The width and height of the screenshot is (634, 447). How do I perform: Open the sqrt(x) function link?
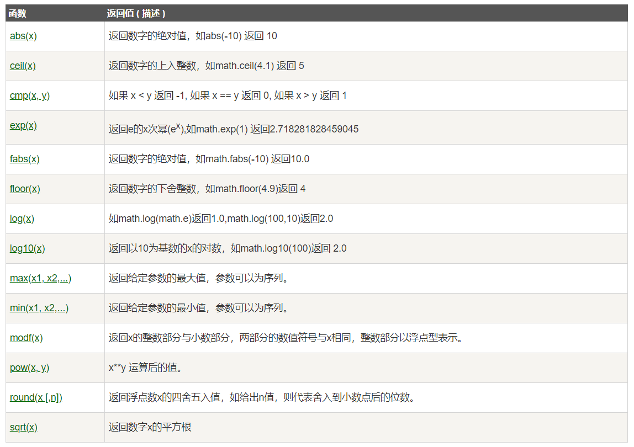click(x=23, y=428)
